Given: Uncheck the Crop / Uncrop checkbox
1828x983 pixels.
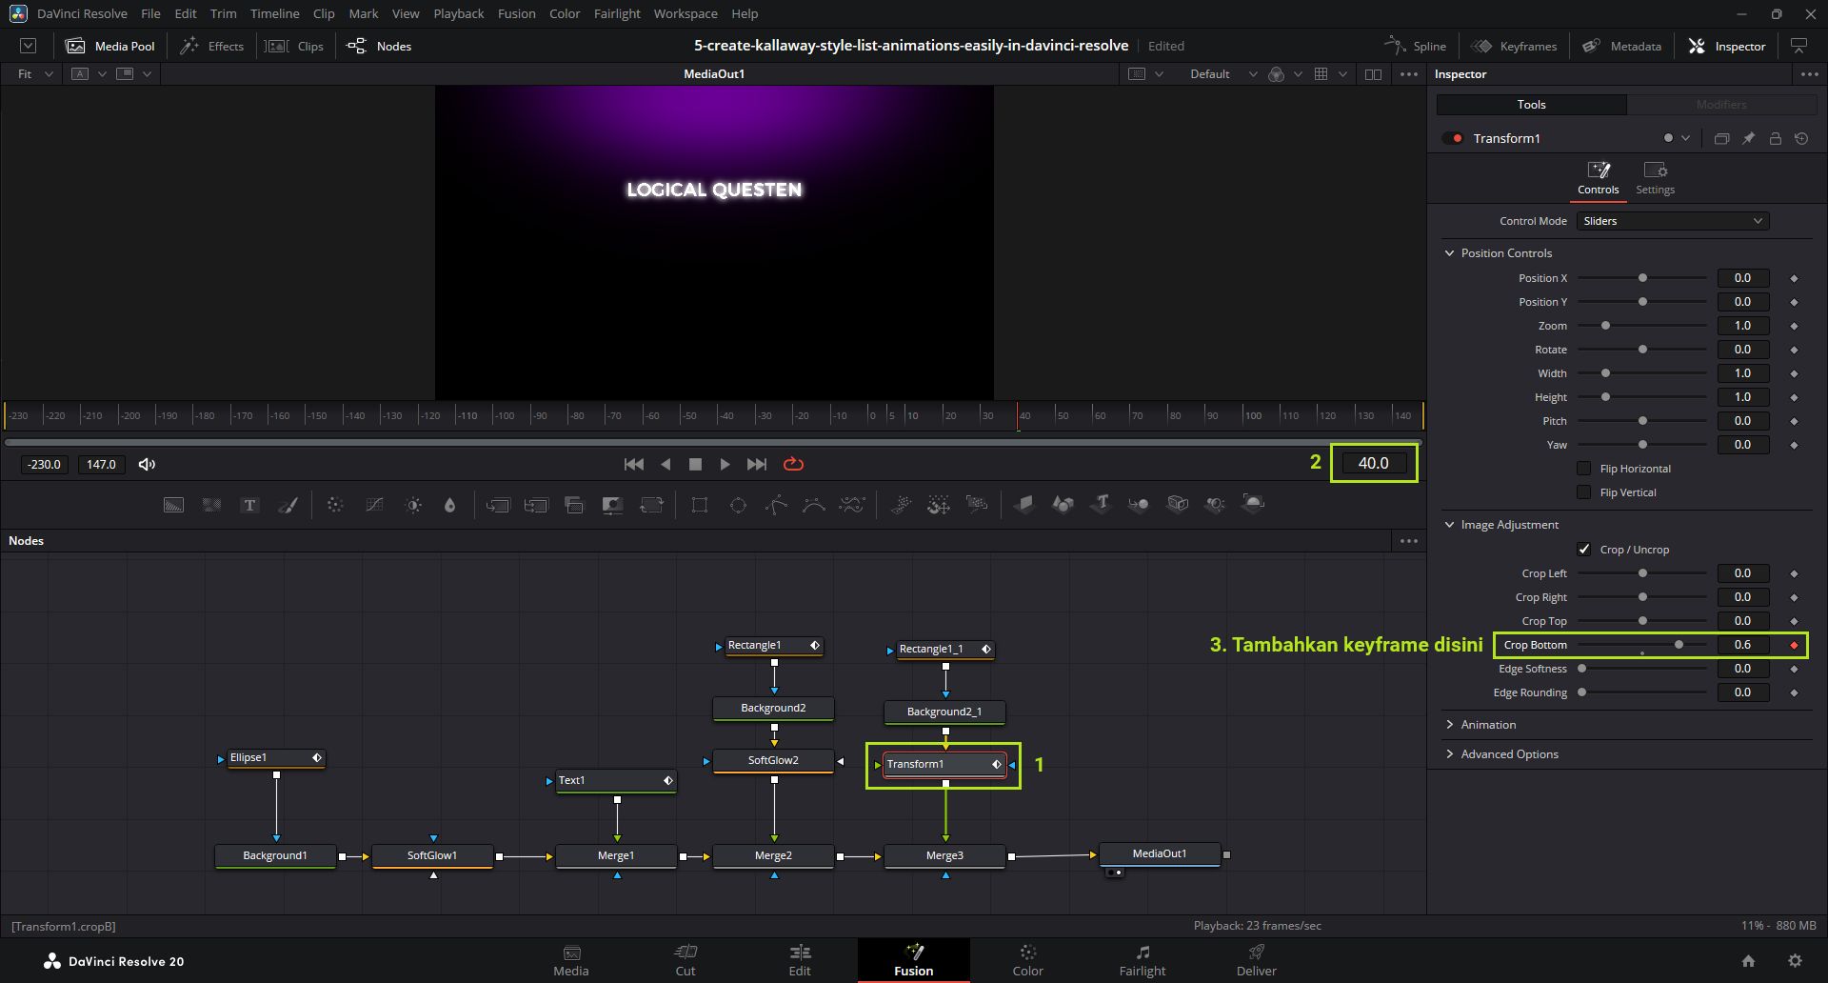Looking at the screenshot, I should (1584, 550).
